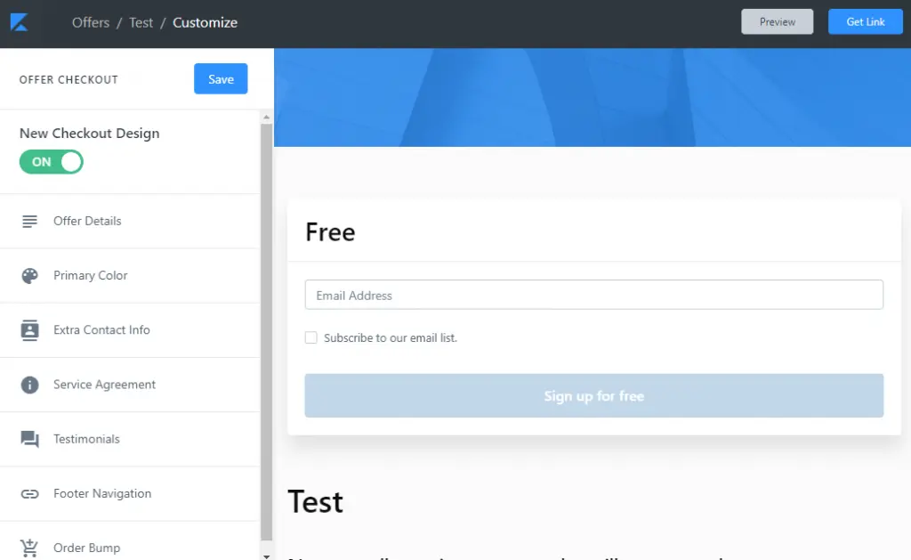Expand the Testimonials section

[x=86, y=439]
